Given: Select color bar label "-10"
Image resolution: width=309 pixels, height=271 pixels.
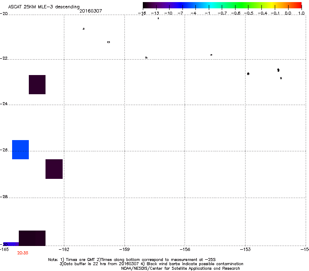Looking at the screenshot, I should 168,13.
